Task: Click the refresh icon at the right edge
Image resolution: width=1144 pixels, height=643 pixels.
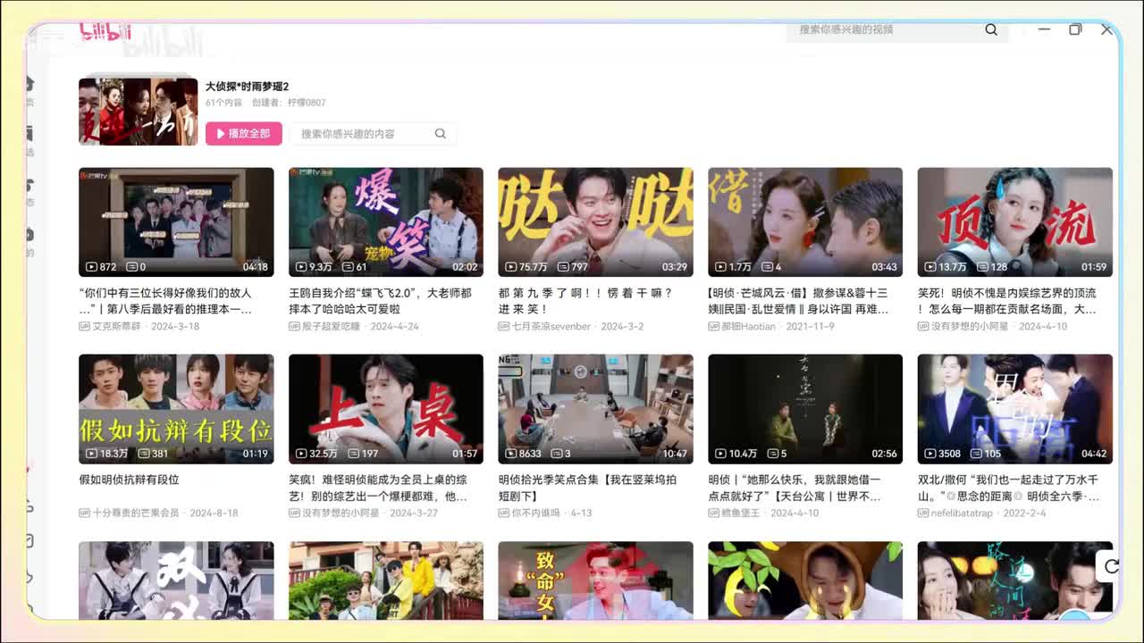Action: point(1112,566)
